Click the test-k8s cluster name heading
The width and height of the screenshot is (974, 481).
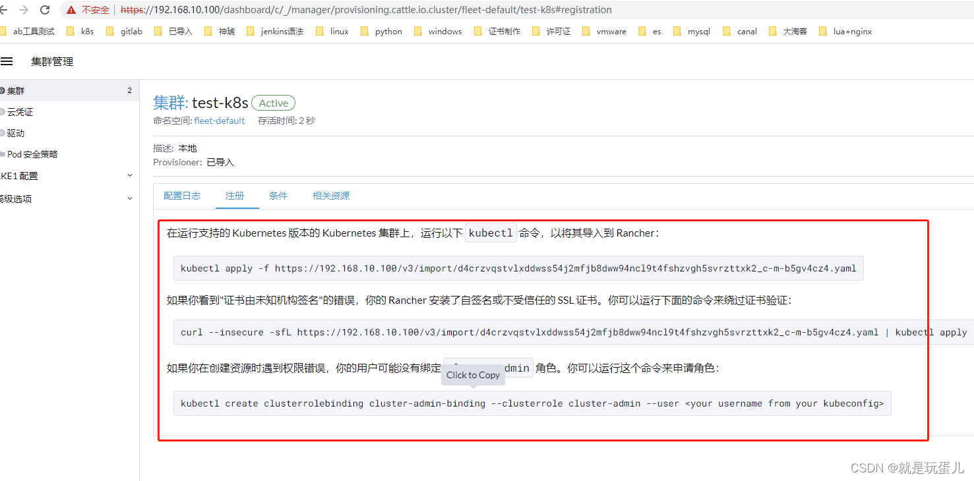[x=220, y=103]
